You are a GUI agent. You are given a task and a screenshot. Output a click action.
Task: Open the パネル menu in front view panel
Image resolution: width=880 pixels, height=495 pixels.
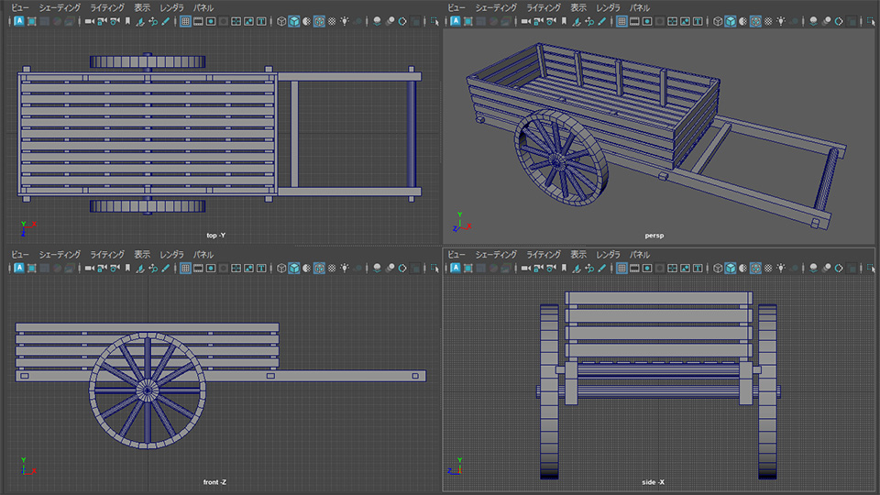coord(203,254)
